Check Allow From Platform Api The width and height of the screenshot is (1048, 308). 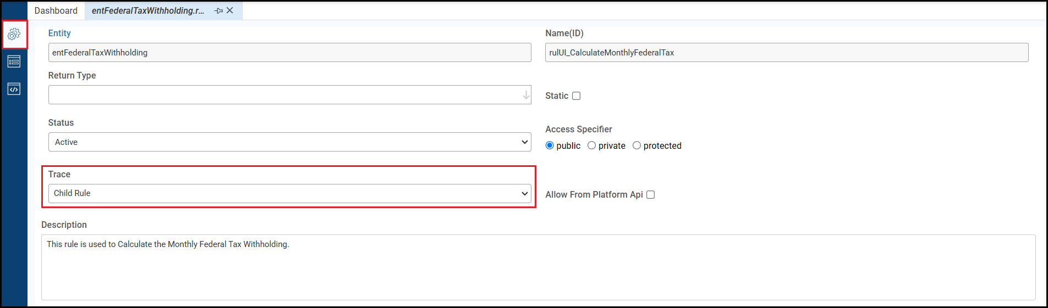650,195
